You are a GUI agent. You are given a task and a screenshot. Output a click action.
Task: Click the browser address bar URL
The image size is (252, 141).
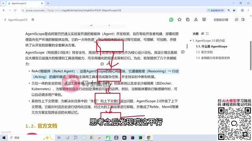[73, 11]
